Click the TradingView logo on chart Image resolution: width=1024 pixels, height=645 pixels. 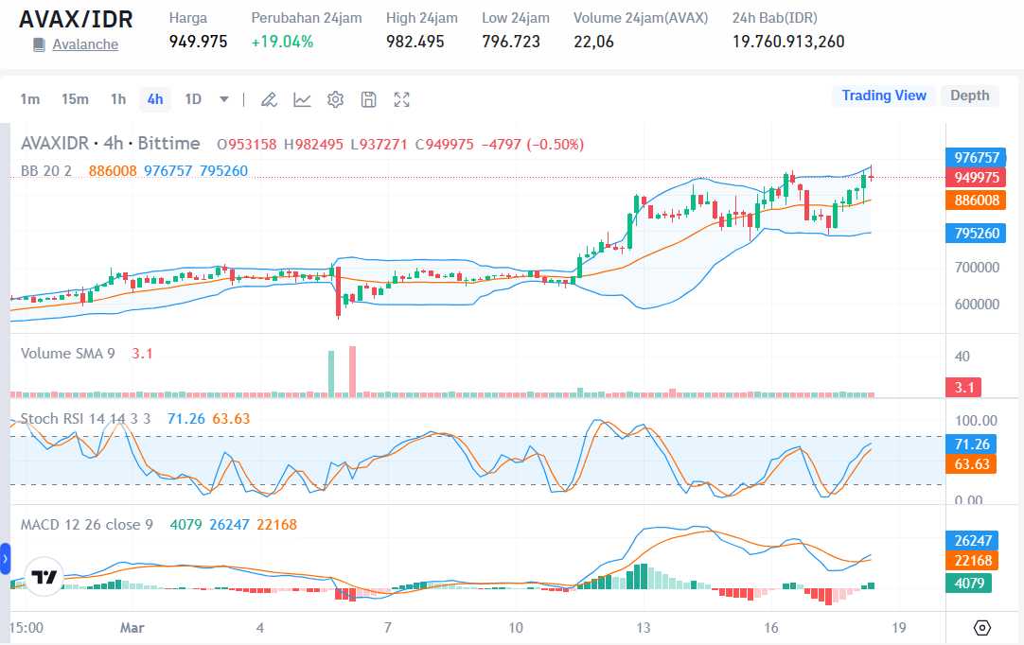coord(44,577)
